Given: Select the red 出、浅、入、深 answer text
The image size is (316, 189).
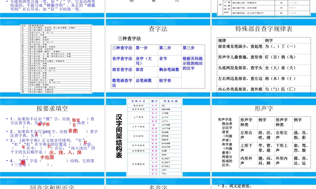Looking at the screenshot, I should [65, 153].
